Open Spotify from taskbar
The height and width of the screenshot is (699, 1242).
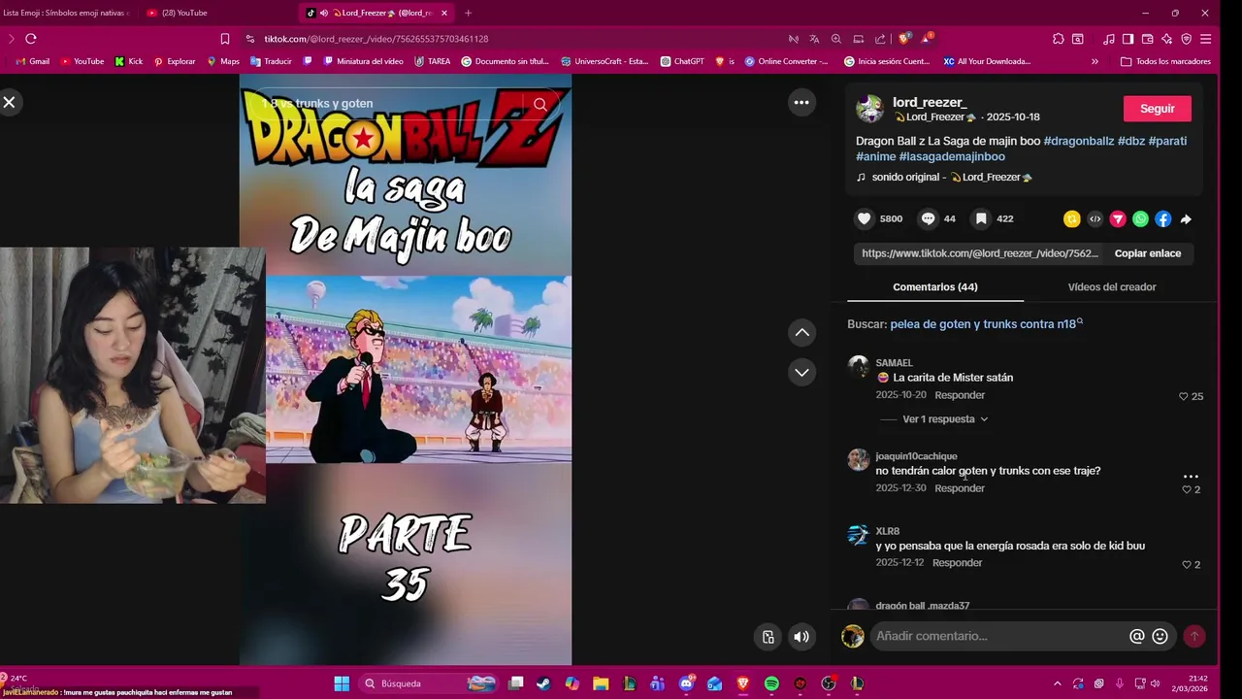coord(771,683)
